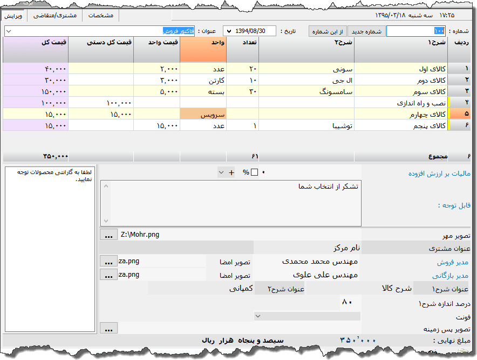
Task: Toggle the percent checkbox for value-added tax
Action: [x=255, y=172]
